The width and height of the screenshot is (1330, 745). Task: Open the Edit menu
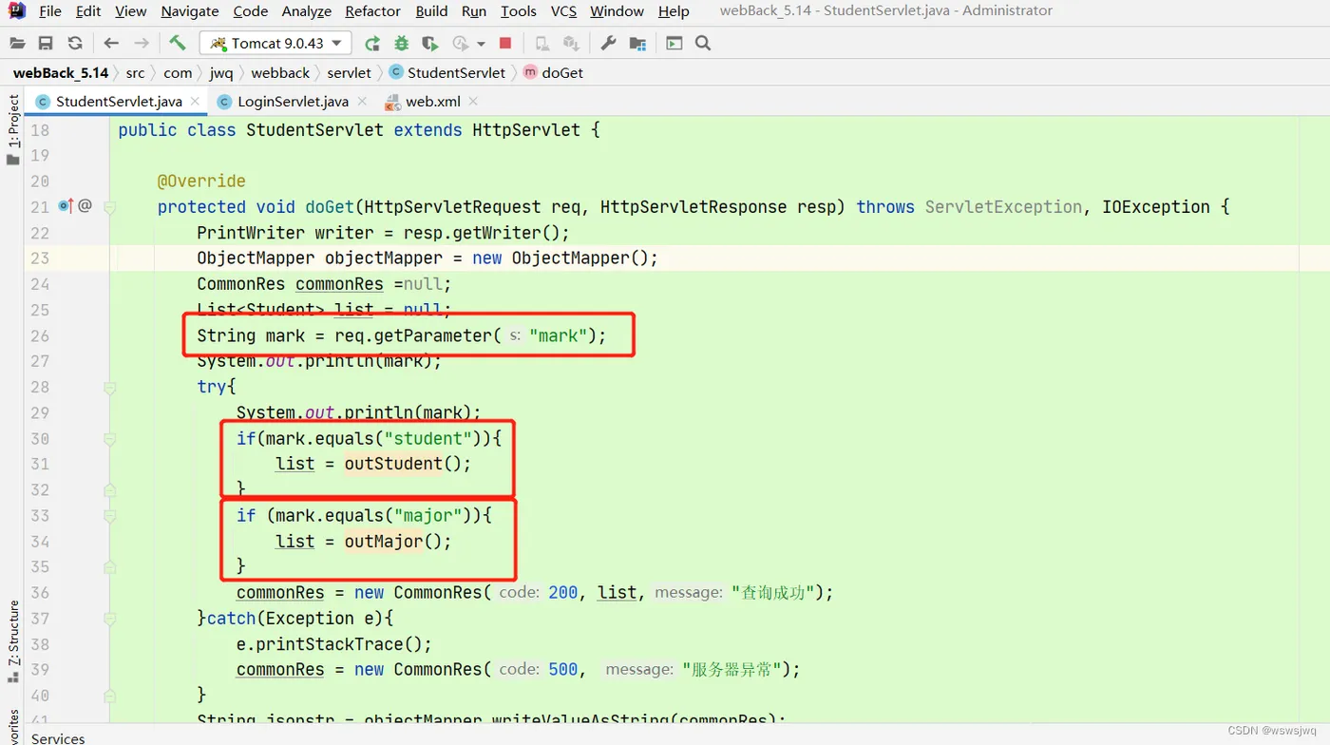pos(88,11)
